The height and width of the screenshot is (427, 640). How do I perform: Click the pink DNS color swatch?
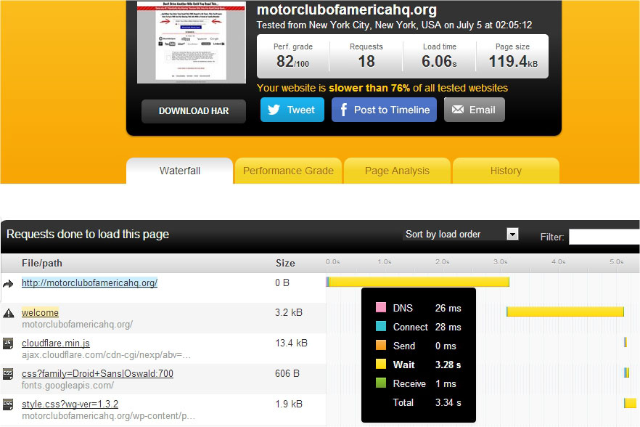(381, 307)
